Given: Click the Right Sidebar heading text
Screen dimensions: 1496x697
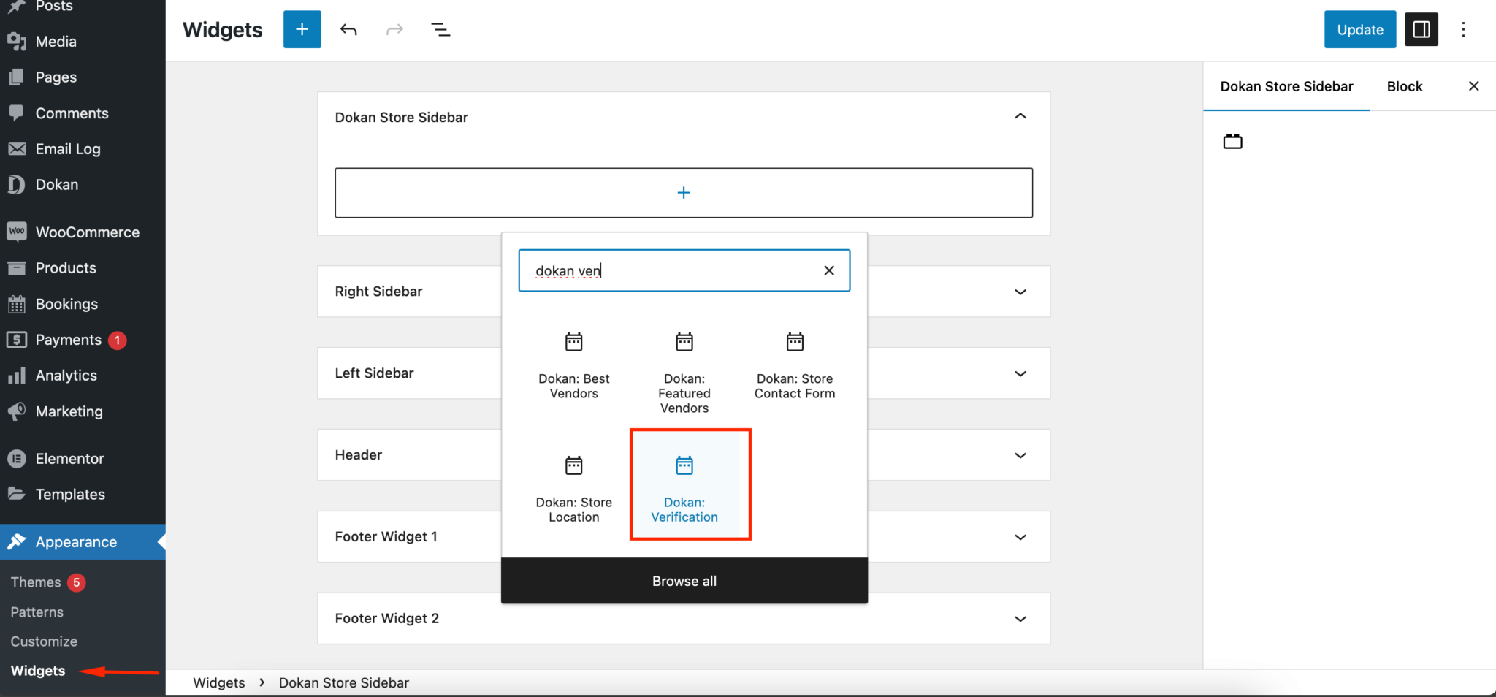Looking at the screenshot, I should coord(378,292).
